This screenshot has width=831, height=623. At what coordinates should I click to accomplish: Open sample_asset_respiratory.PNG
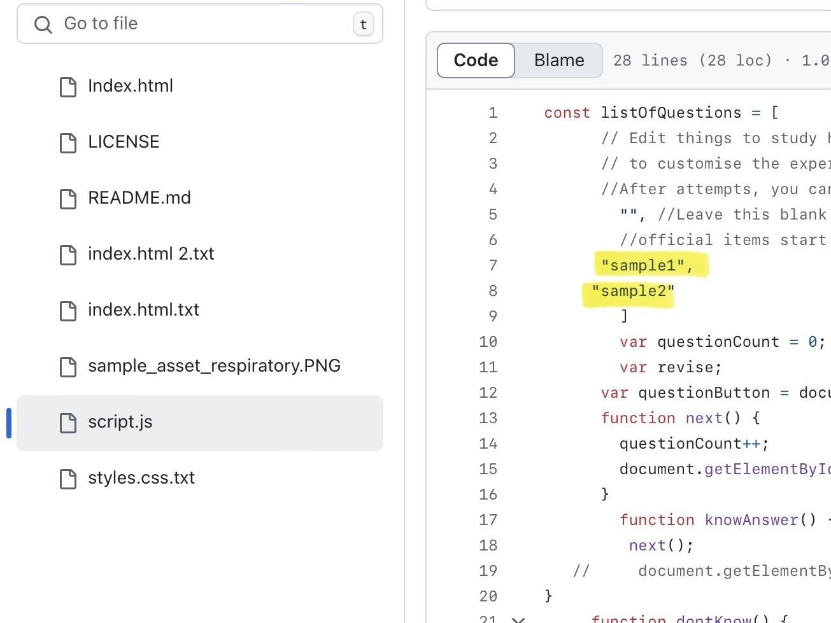point(215,366)
